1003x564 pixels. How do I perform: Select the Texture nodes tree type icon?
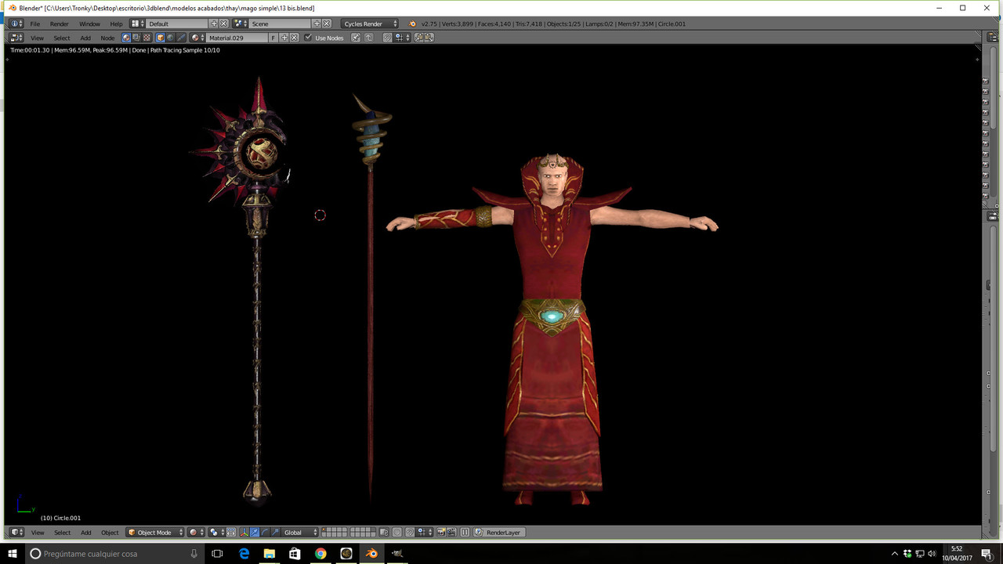pyautogui.click(x=147, y=38)
